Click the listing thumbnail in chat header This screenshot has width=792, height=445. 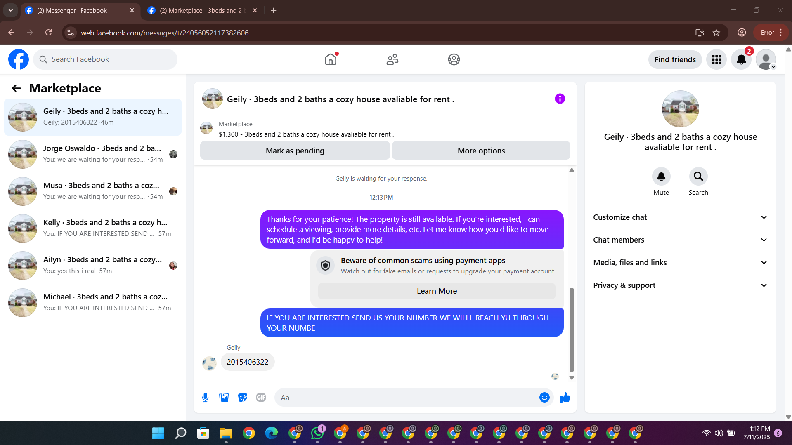(213, 99)
